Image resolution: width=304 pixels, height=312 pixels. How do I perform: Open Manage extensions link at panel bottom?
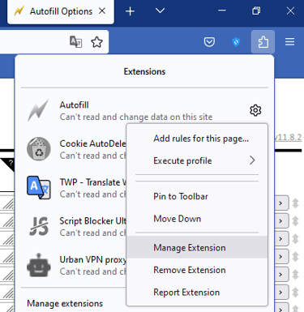tap(65, 303)
